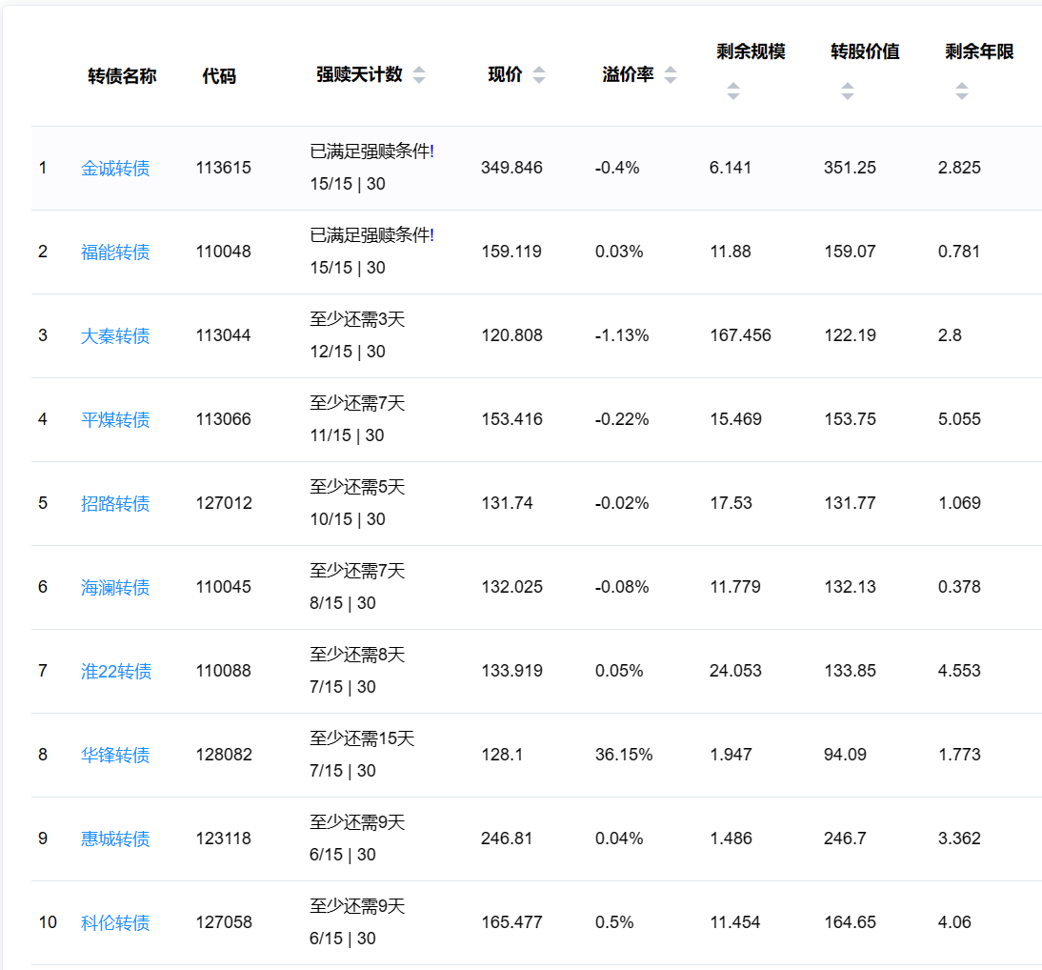The image size is (1042, 970).
Task: Click the 淮22转债 link
Action: 116,672
